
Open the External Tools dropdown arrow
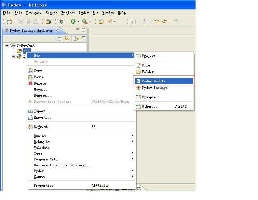[x=90, y=21]
